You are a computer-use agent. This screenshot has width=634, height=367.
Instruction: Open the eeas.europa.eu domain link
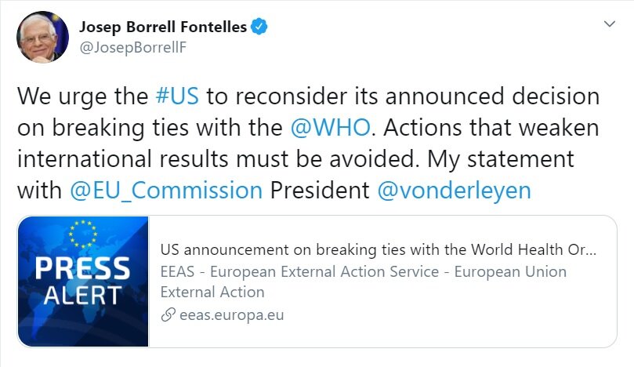tap(232, 314)
